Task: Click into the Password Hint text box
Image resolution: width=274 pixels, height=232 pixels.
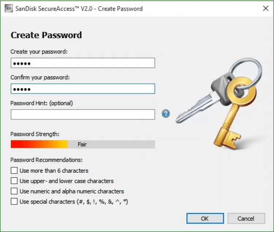Action: coord(83,115)
